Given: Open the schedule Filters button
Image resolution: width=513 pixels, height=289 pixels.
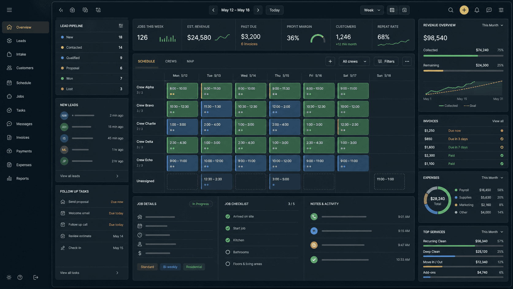Looking at the screenshot, I should [x=386, y=61].
